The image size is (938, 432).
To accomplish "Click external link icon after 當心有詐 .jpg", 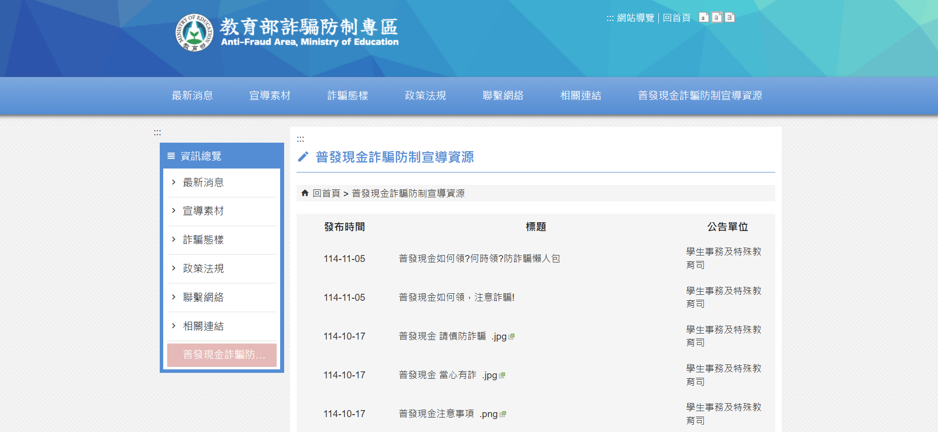I will tap(502, 375).
